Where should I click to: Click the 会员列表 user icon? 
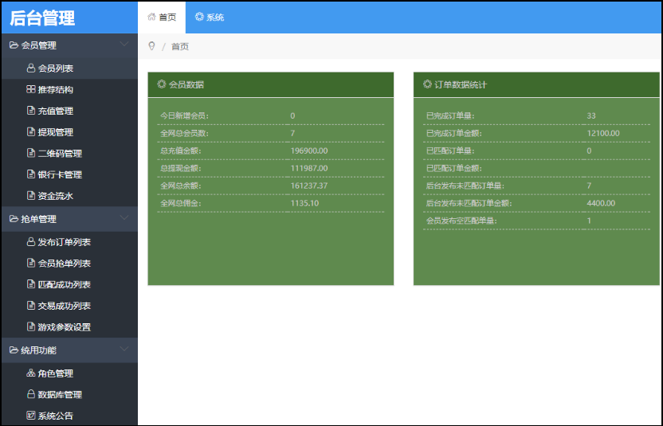(x=31, y=68)
